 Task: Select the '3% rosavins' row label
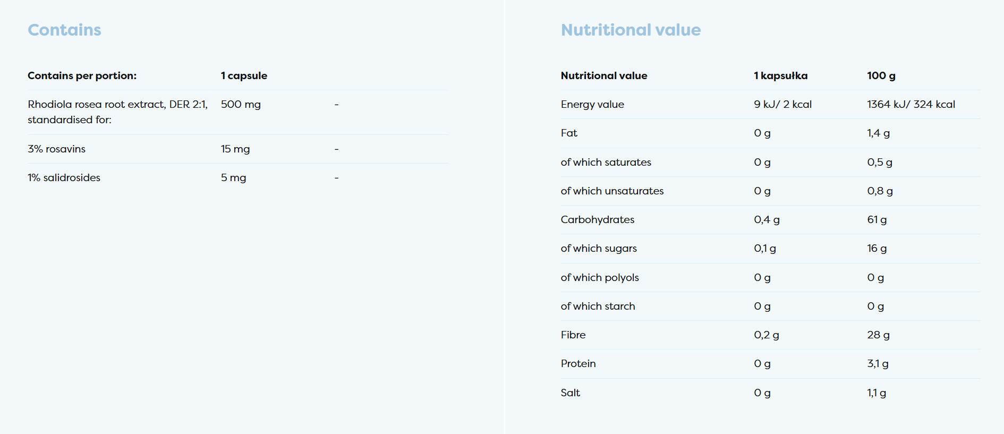point(56,149)
